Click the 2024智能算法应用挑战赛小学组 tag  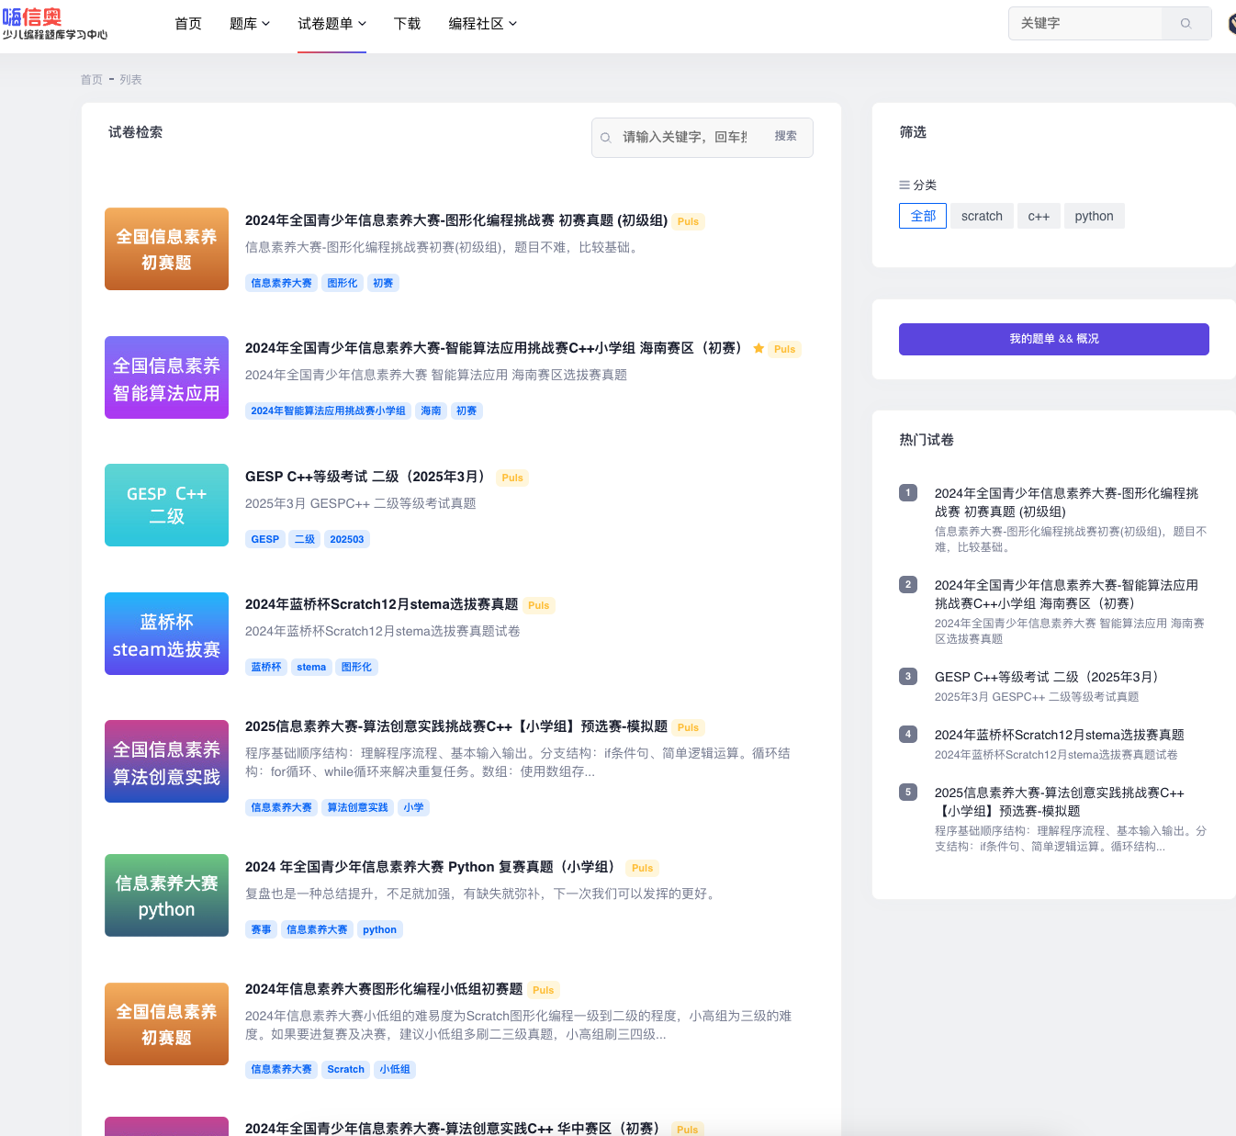click(x=328, y=411)
